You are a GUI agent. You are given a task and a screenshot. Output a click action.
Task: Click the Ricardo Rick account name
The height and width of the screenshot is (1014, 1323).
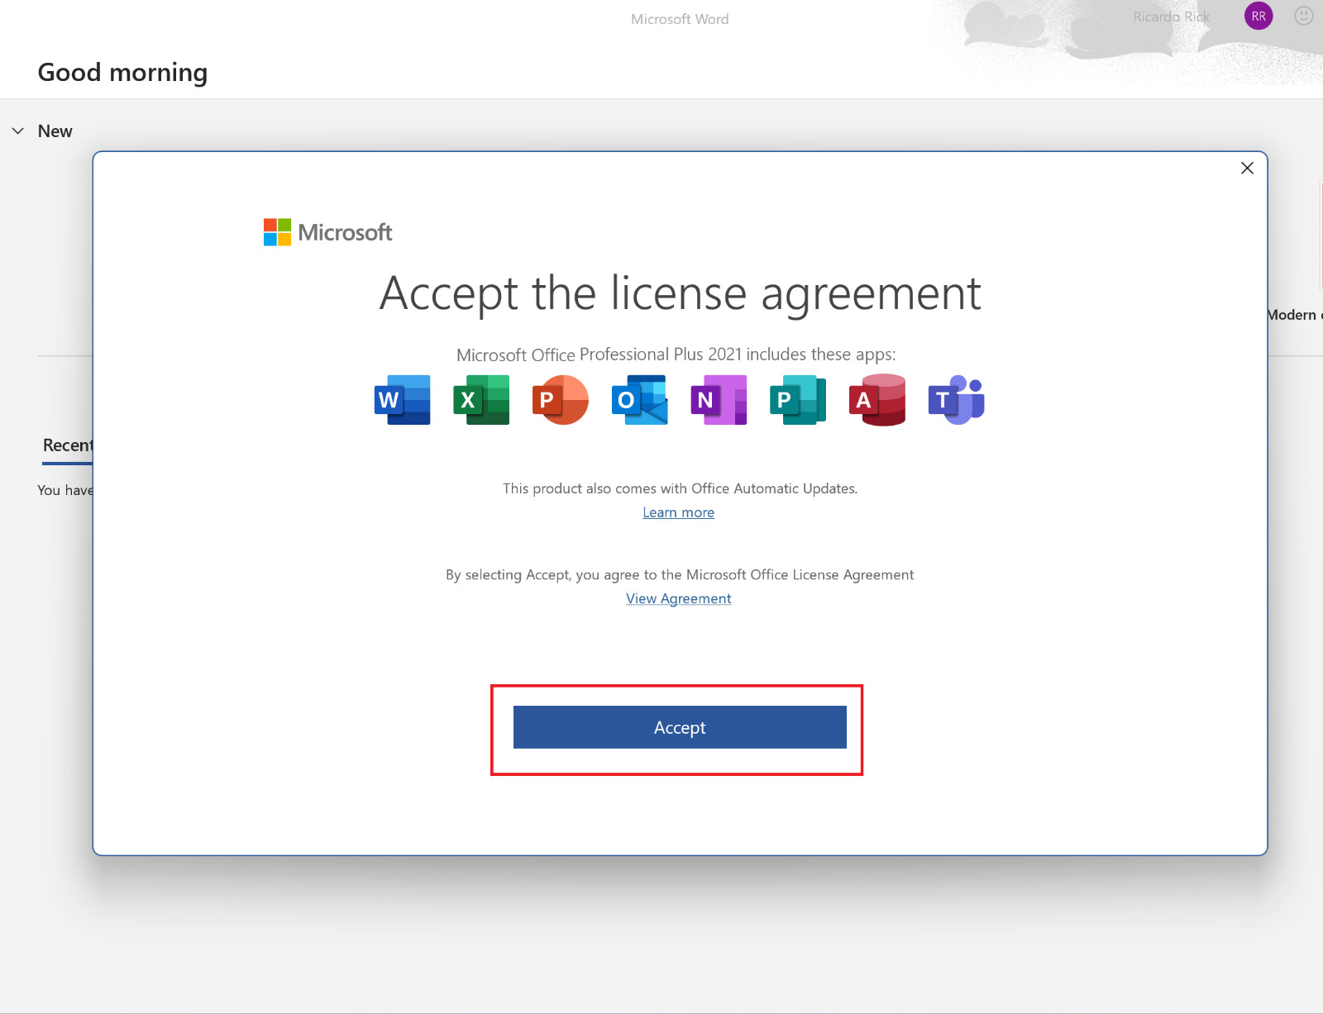coord(1171,17)
